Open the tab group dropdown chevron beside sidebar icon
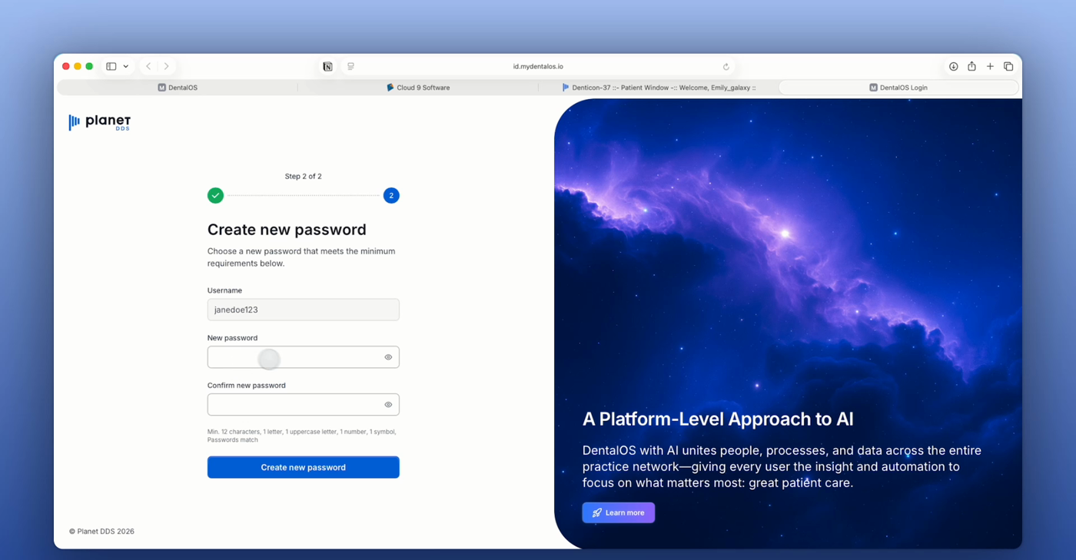1076x560 pixels. (x=126, y=67)
